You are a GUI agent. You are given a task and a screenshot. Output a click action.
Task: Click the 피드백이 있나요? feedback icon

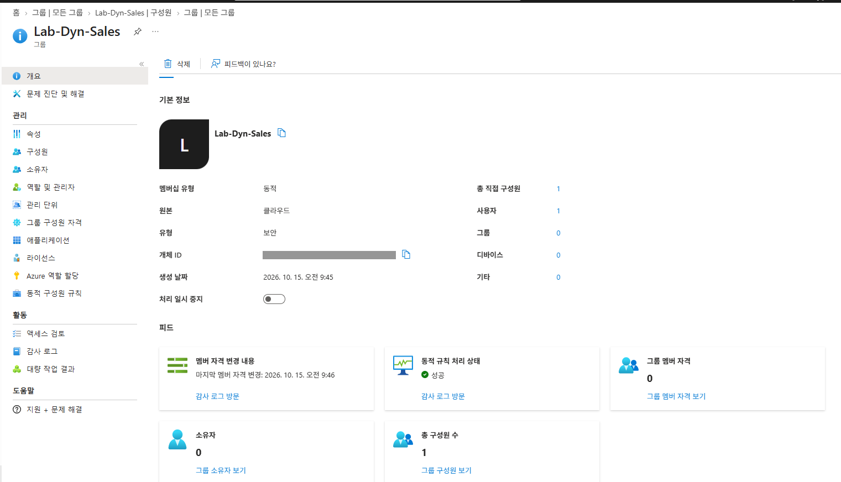pos(216,64)
